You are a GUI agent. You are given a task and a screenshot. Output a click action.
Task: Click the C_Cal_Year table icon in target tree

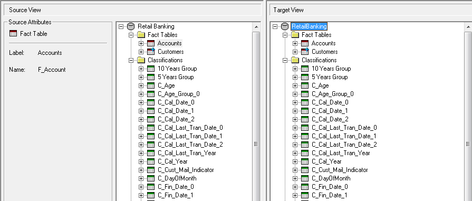305,161
